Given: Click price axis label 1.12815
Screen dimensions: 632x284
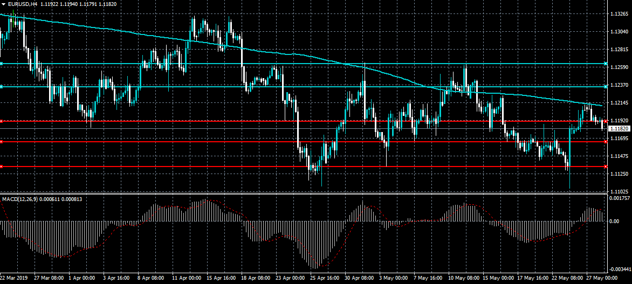Looking at the screenshot, I should (x=619, y=49).
